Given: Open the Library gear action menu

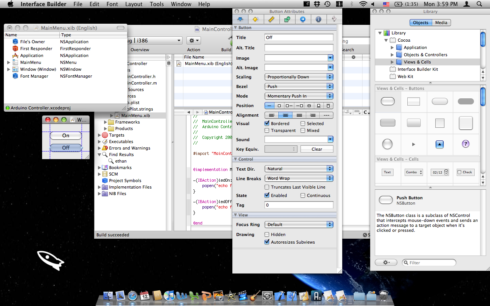Looking at the screenshot, I should (386, 262).
